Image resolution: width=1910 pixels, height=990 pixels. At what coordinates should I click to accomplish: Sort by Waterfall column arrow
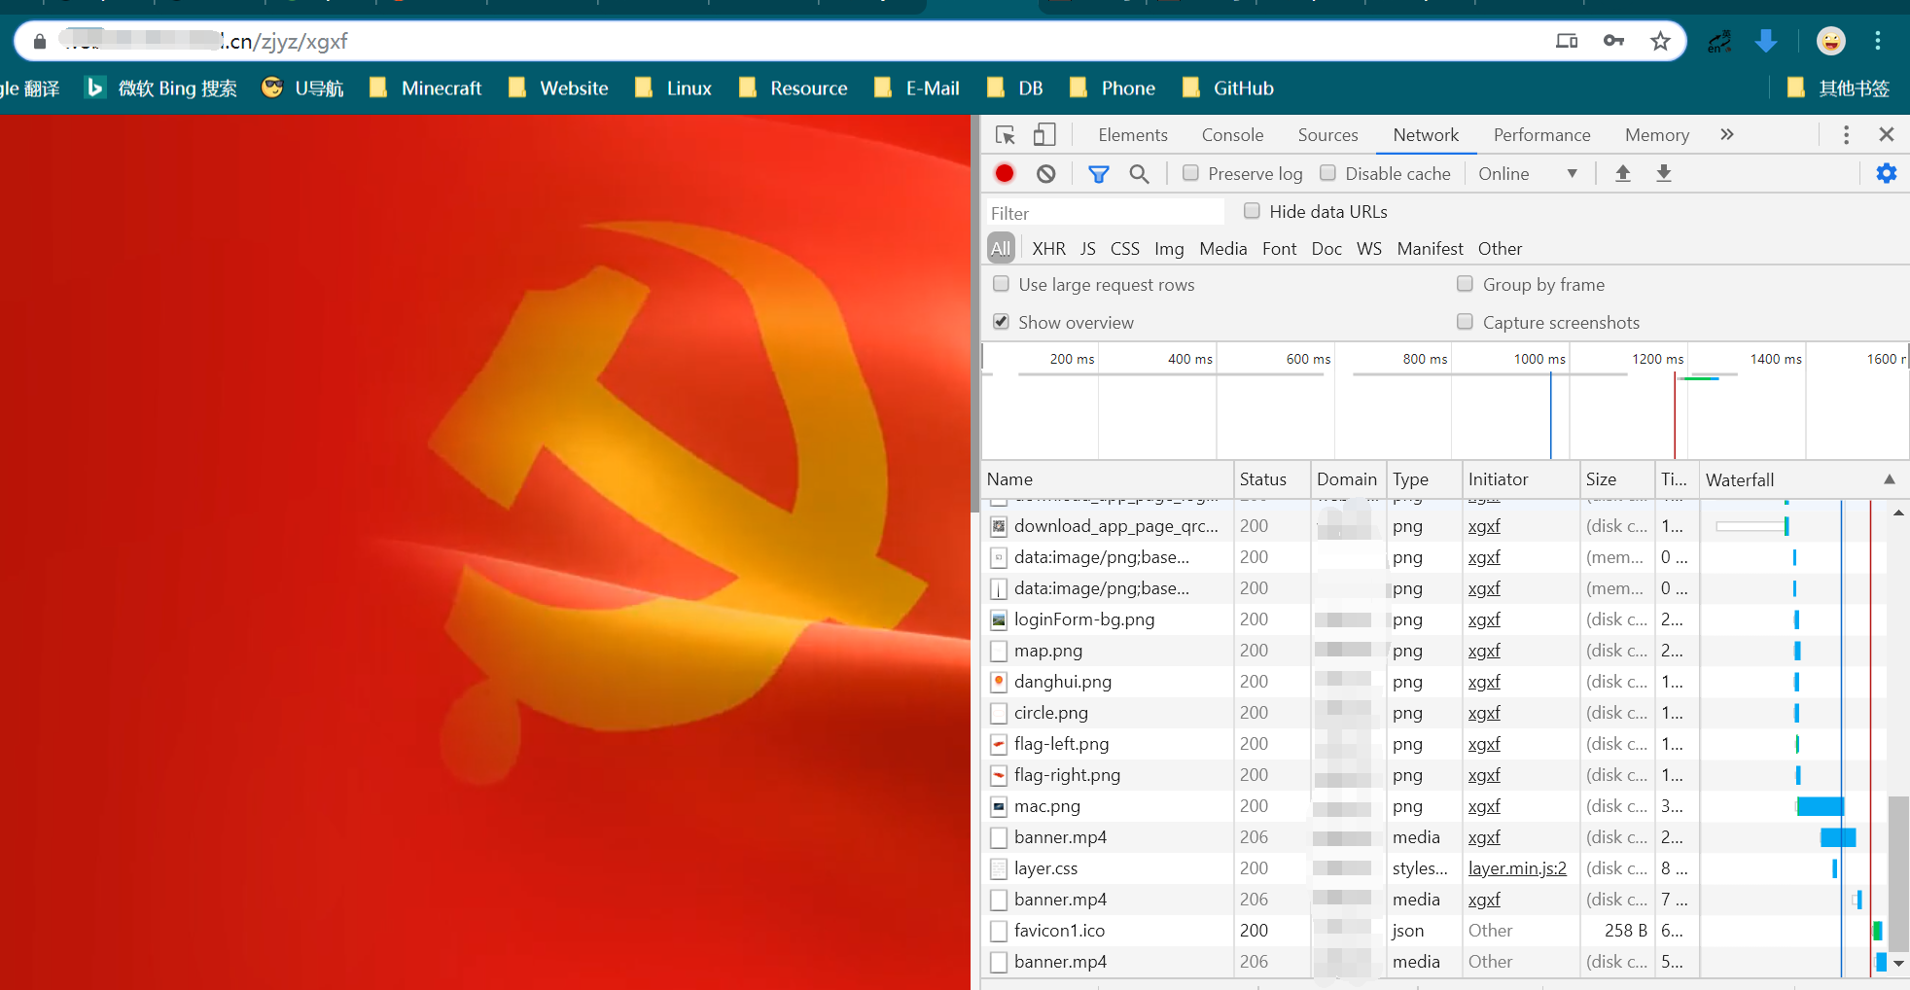coord(1889,479)
